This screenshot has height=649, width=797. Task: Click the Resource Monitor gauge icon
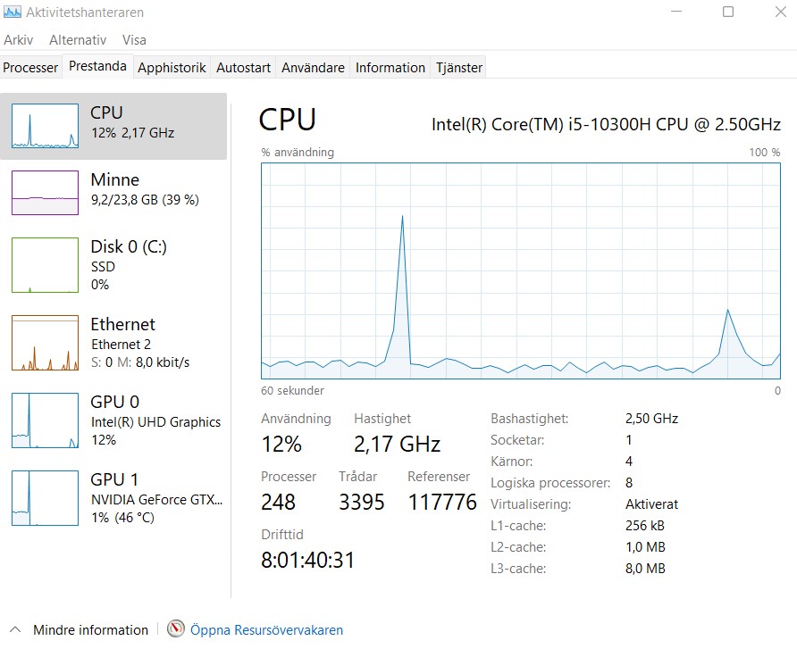[176, 628]
